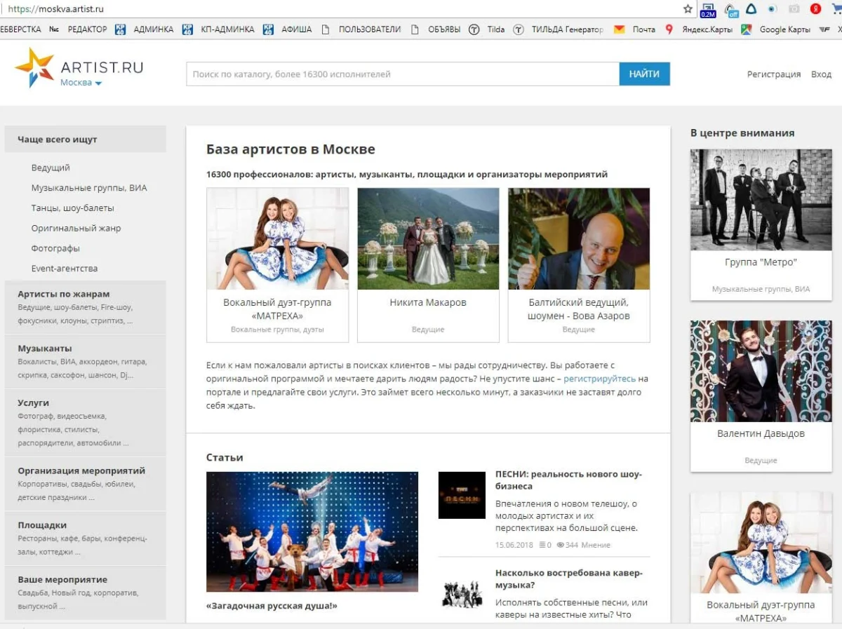
Task: Open the Google Карты bookmark
Action: (784, 29)
